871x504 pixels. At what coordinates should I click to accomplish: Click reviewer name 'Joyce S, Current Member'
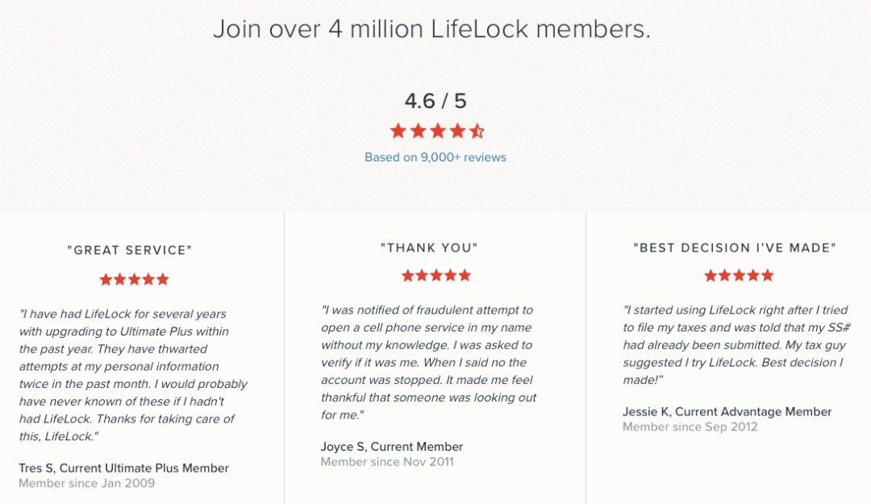click(392, 446)
